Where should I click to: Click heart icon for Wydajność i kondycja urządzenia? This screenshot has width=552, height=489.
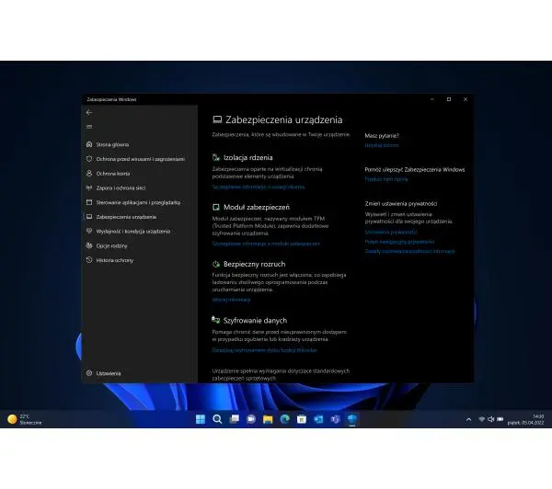(89, 231)
